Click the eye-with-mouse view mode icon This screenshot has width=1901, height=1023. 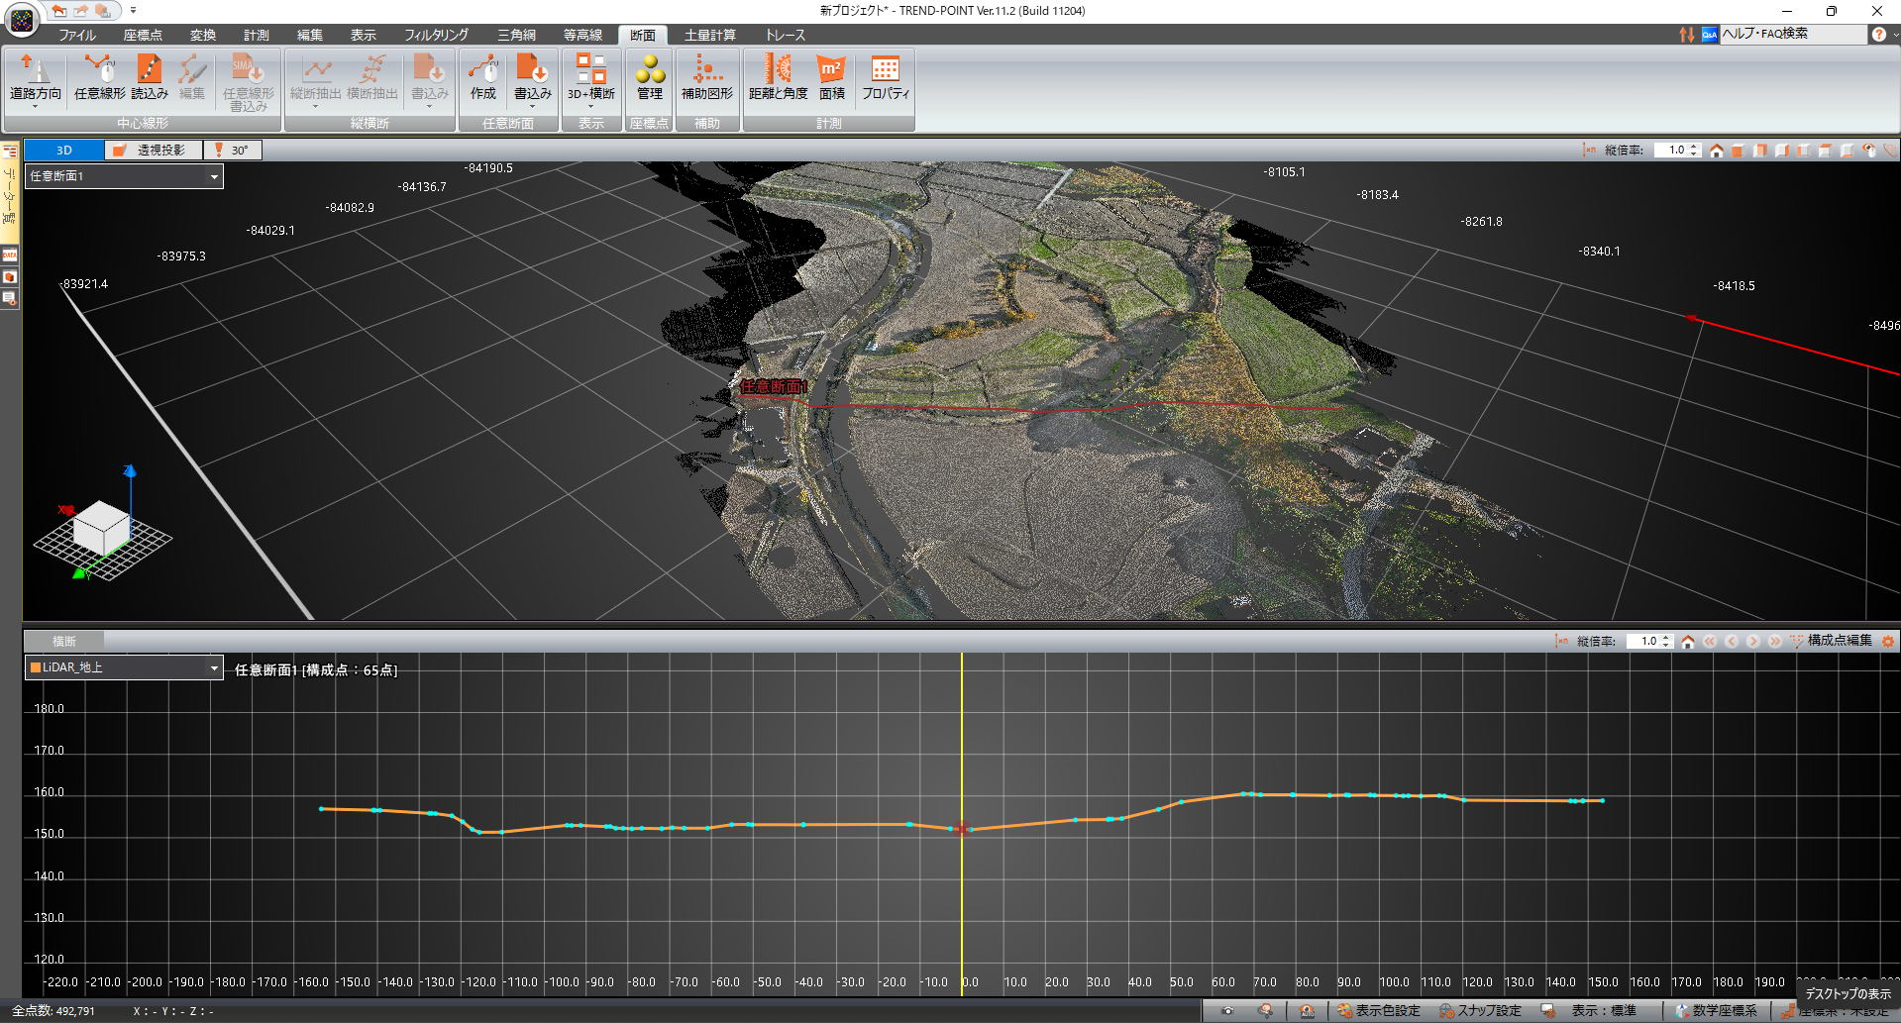coord(1868,151)
